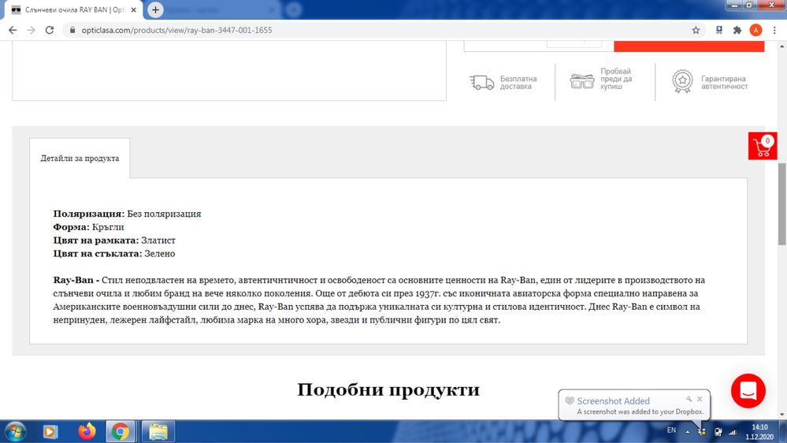Click the Форма: Кръгли line
The image size is (787, 443).
[x=88, y=226]
